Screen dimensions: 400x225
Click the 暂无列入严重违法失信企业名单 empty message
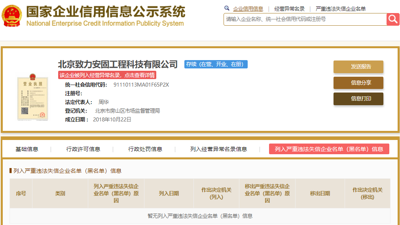[200, 216]
